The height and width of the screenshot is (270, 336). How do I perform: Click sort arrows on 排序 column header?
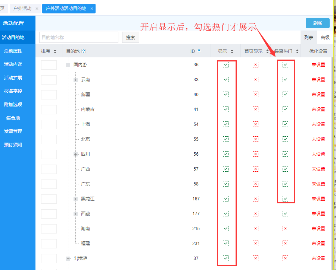point(55,51)
